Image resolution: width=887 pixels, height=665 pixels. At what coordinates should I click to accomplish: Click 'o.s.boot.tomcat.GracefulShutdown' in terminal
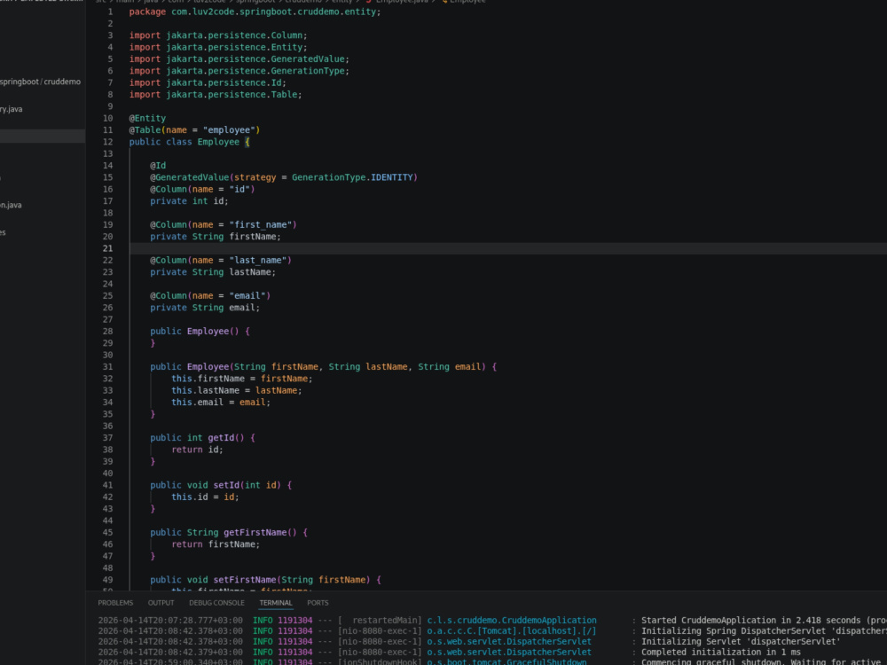point(506,661)
